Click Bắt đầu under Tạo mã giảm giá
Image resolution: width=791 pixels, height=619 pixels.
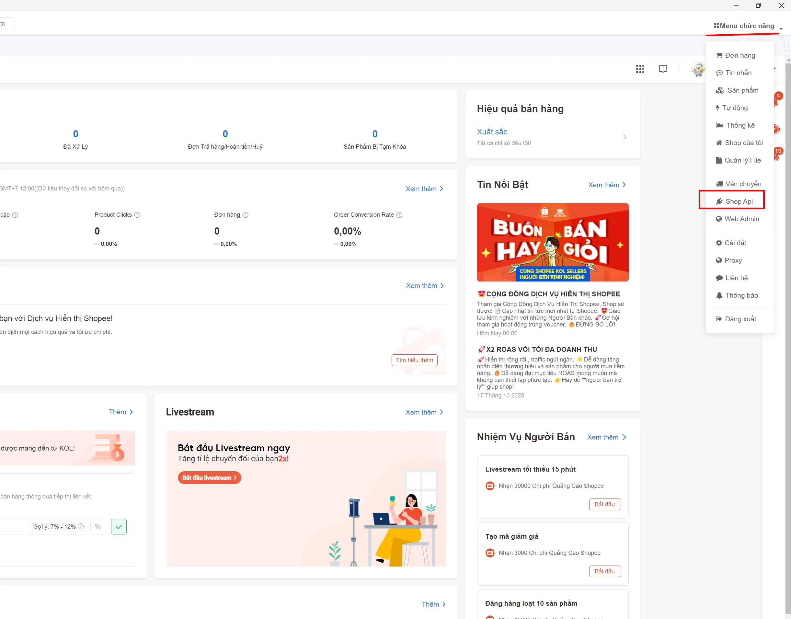[x=604, y=571]
